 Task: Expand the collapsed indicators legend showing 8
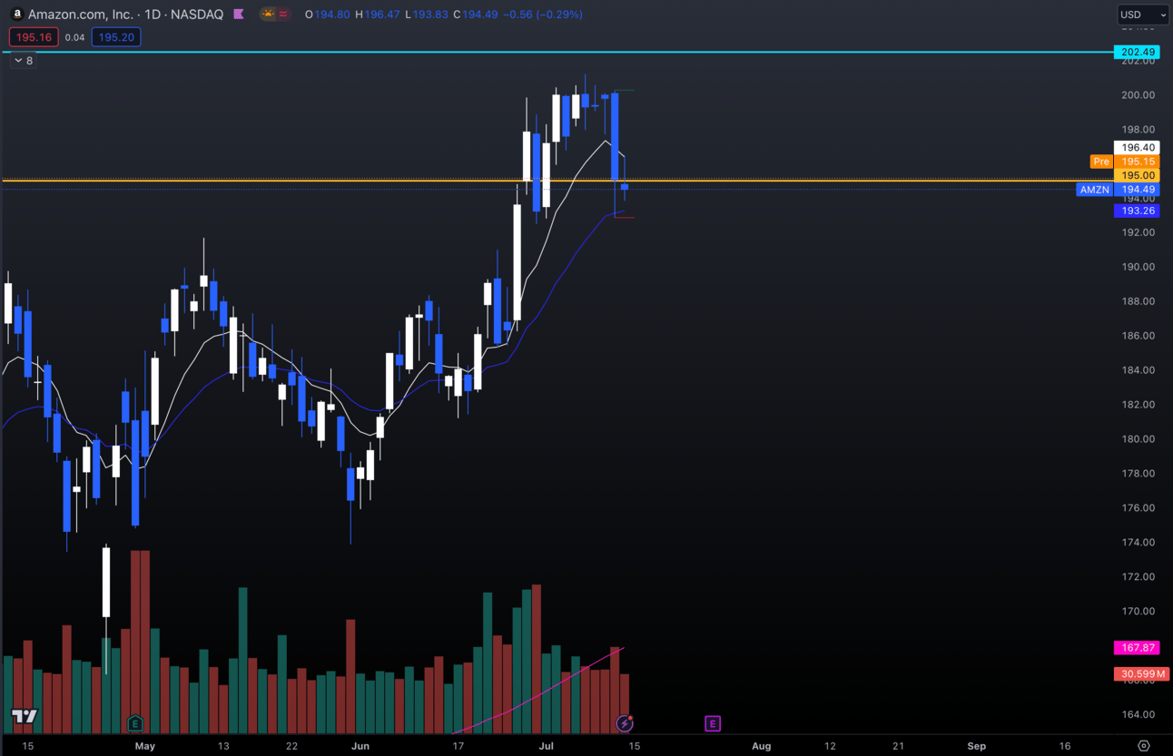23,61
